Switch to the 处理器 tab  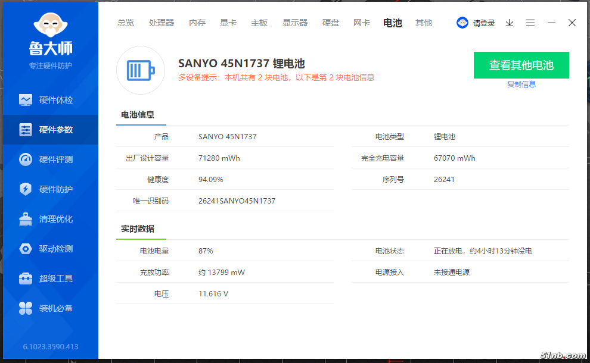tap(162, 23)
